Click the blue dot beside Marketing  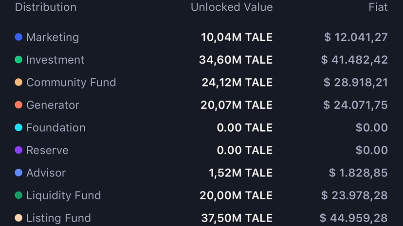coord(18,37)
